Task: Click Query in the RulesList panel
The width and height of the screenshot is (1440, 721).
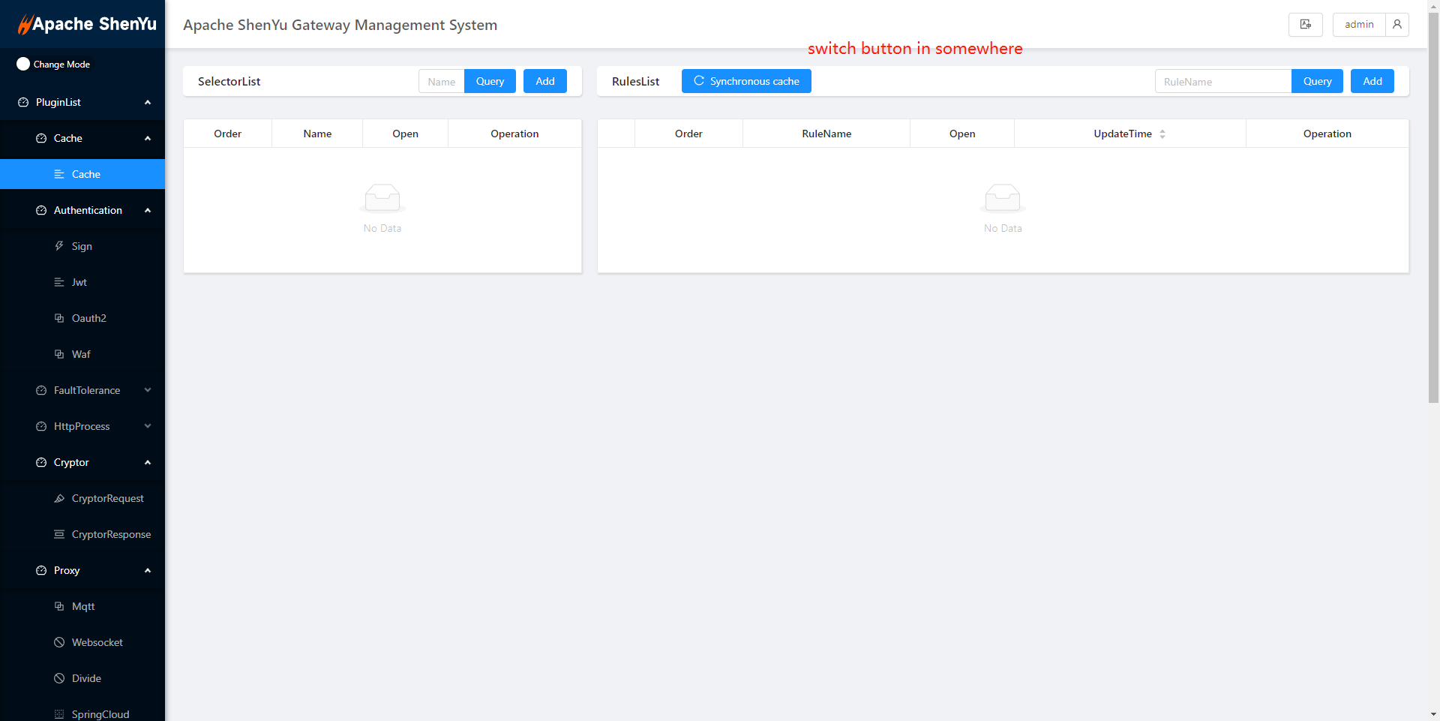Action: tap(1317, 81)
